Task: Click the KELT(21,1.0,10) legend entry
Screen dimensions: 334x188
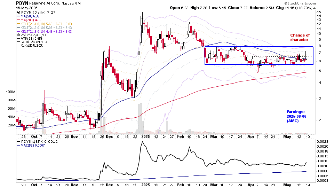Action: pyautogui.click(x=44, y=24)
